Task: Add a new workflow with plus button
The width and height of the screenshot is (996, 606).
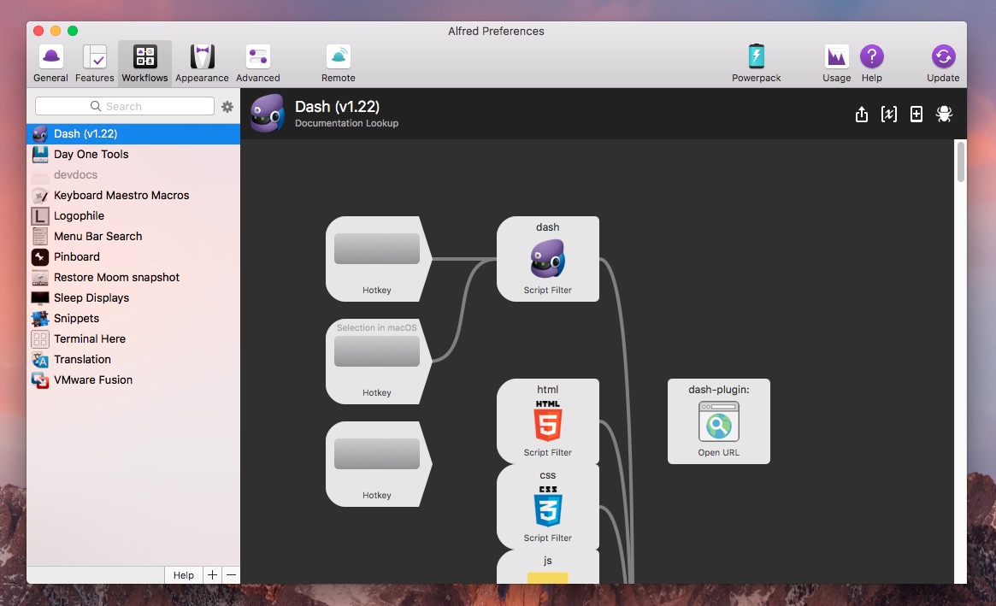Action: 213,575
